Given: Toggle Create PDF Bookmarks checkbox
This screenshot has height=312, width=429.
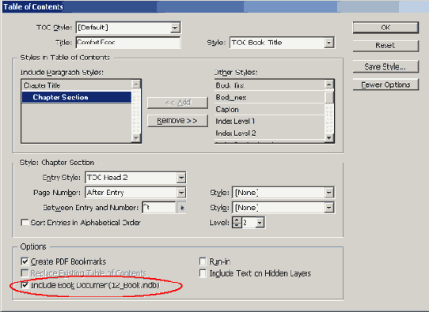Looking at the screenshot, I should pyautogui.click(x=25, y=261).
